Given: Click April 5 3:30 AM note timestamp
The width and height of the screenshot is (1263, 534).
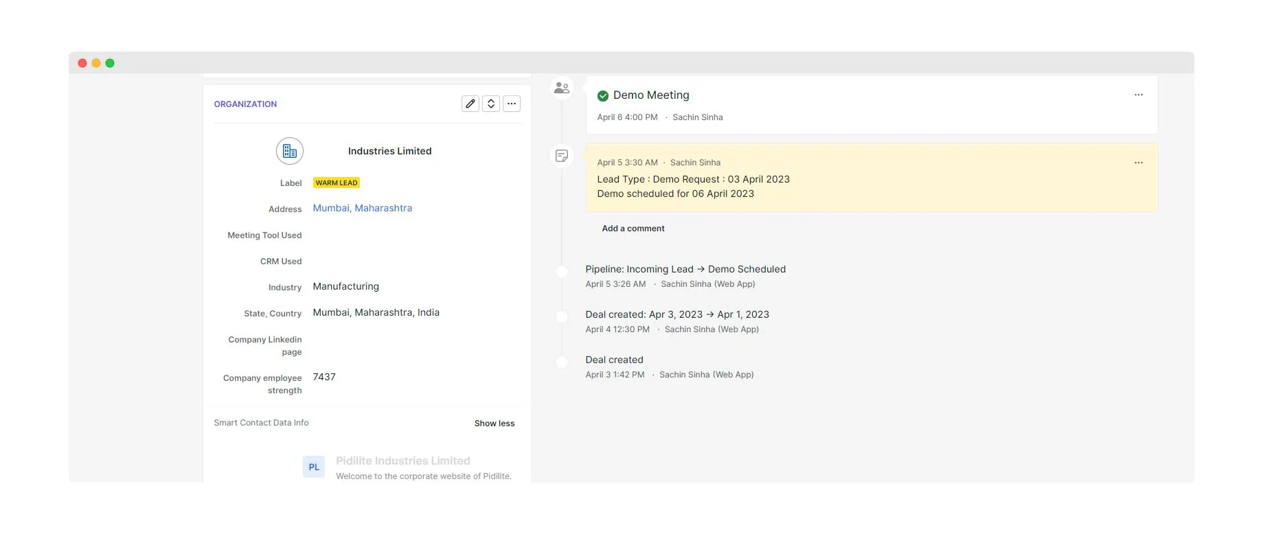Looking at the screenshot, I should click(x=627, y=163).
